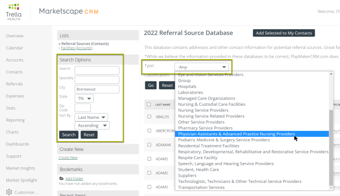Click Reset button in Search Options
The image size is (340, 196).
click(89, 135)
